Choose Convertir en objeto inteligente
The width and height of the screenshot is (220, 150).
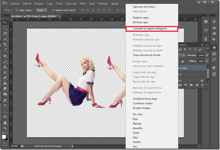150,28
